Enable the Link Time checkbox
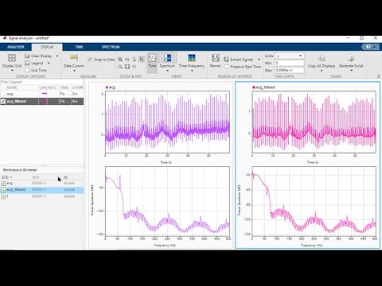This screenshot has width=382, height=286. (x=27, y=70)
